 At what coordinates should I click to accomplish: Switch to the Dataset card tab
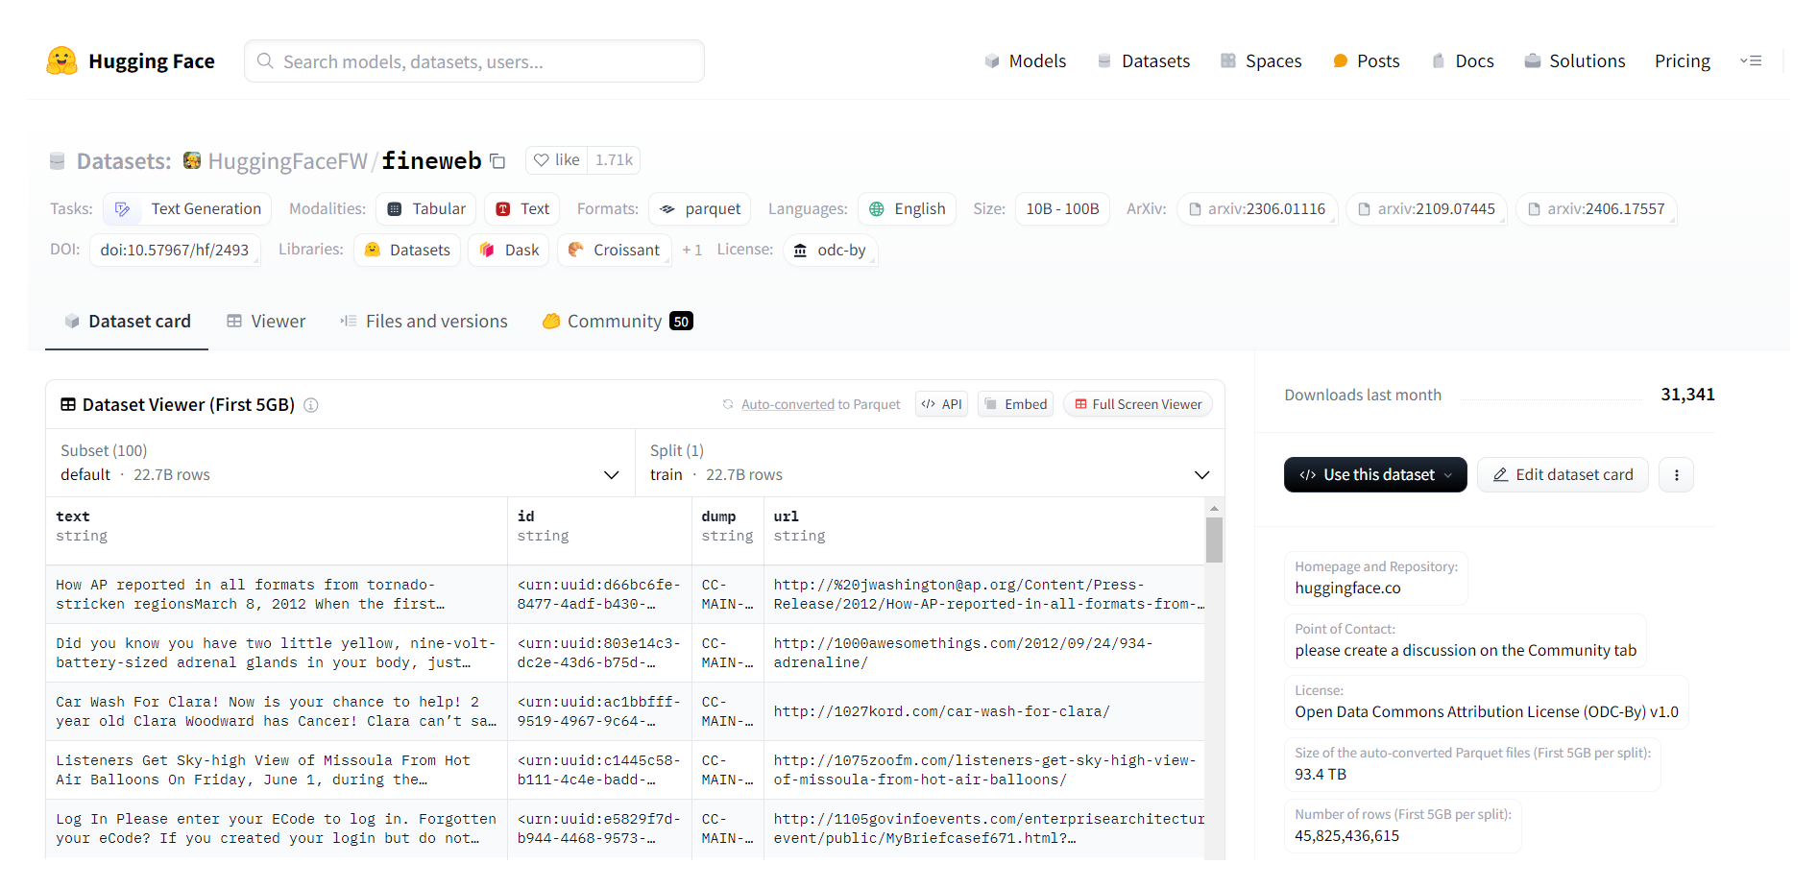127,322
